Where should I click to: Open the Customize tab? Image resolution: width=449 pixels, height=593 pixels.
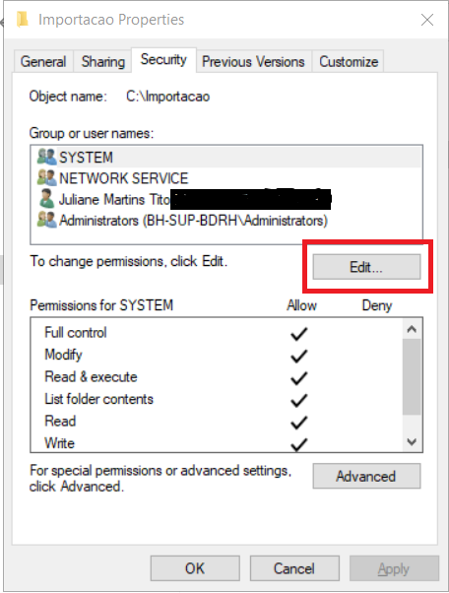point(349,61)
